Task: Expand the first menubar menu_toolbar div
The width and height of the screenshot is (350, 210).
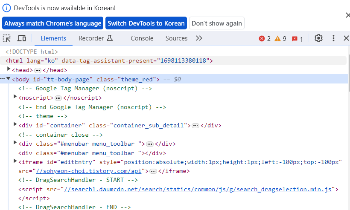Action: (x=15, y=143)
